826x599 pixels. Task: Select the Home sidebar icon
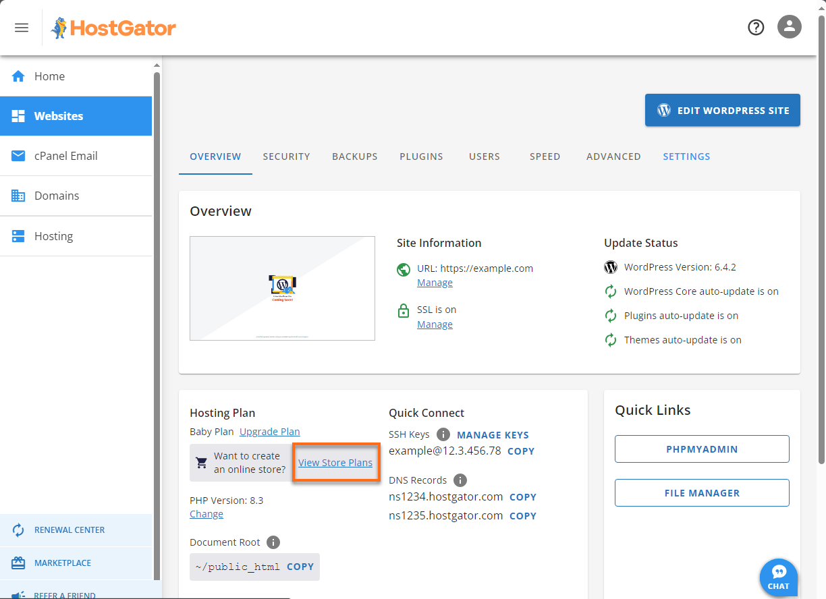coord(18,76)
